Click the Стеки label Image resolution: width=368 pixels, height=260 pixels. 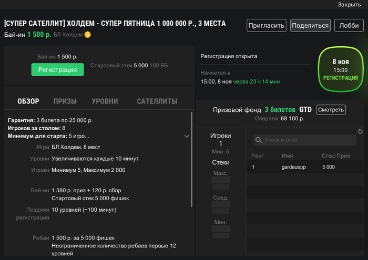[221, 162]
